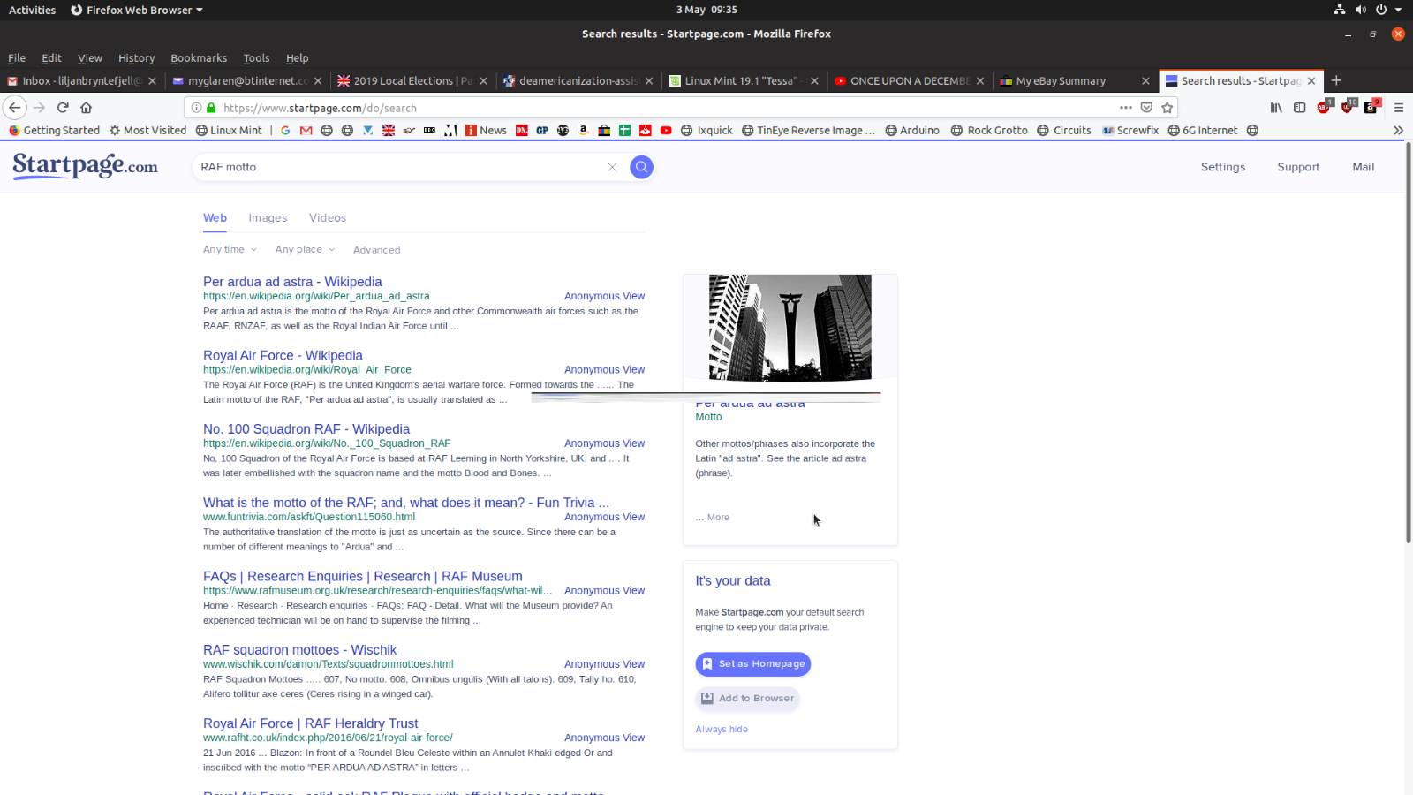Switch to Images search results
The image size is (1413, 795).
[268, 218]
